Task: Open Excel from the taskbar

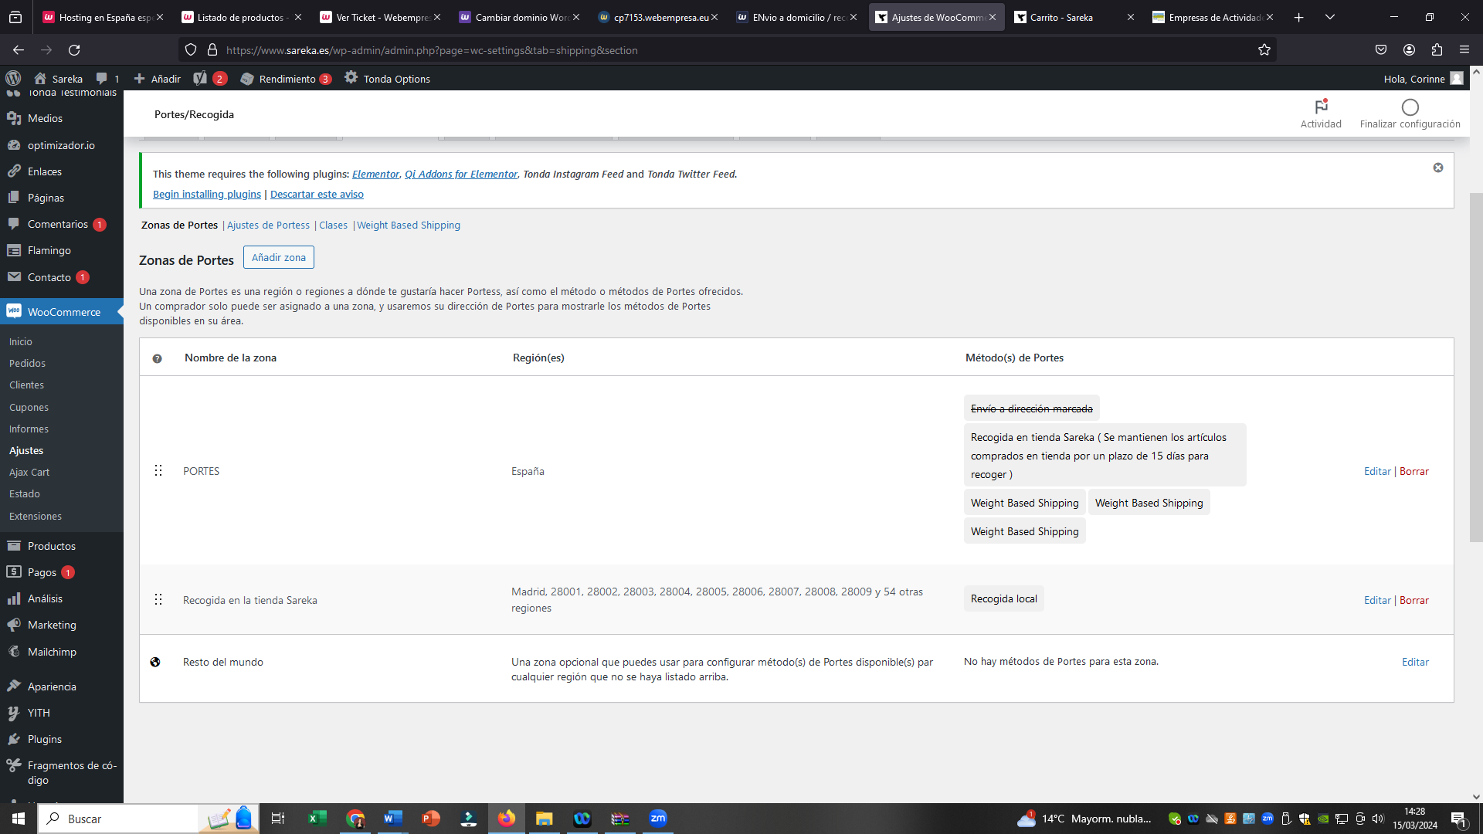Action: (317, 819)
